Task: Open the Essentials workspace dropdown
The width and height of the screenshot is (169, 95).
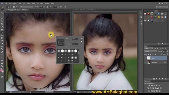Action: pyautogui.click(x=162, y=7)
